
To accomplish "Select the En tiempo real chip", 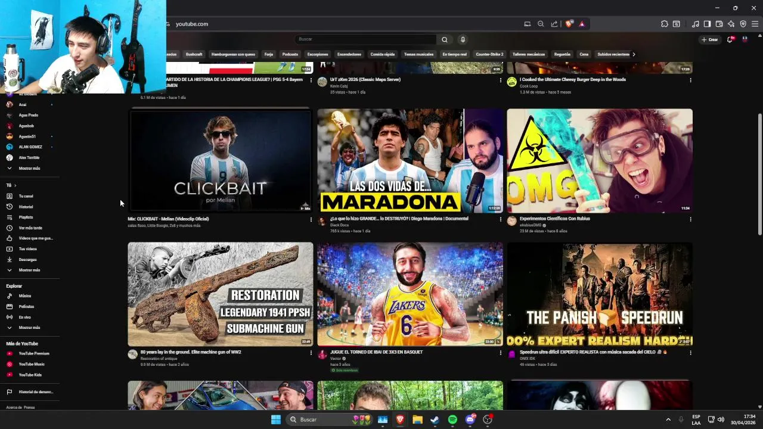I will (454, 54).
